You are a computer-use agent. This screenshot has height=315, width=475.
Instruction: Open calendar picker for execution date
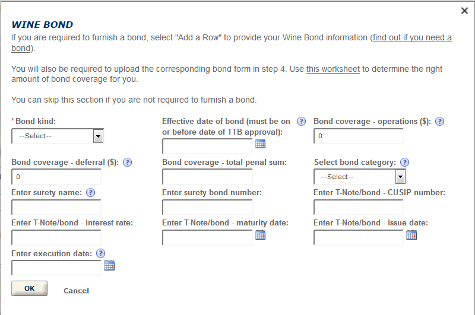(109, 266)
